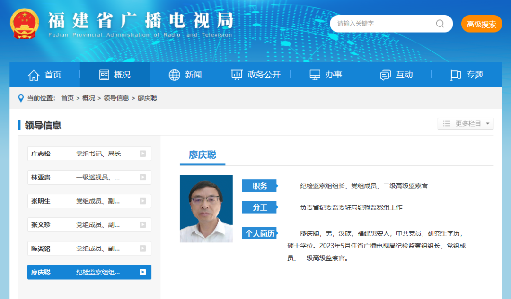Click the 个人简历 label tag

pyautogui.click(x=260, y=233)
